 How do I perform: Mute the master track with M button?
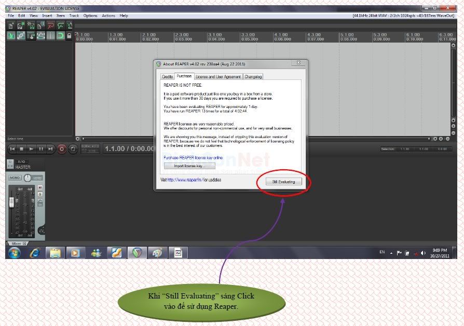click(x=40, y=187)
